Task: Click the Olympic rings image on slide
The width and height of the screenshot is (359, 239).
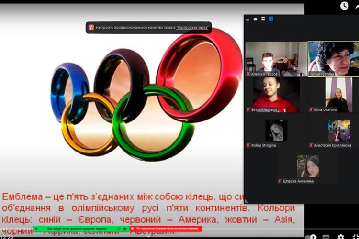Action: pos(146,95)
